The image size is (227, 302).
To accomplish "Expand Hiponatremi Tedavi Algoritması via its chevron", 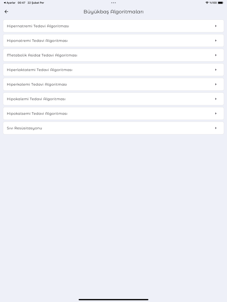I will coord(216,40).
